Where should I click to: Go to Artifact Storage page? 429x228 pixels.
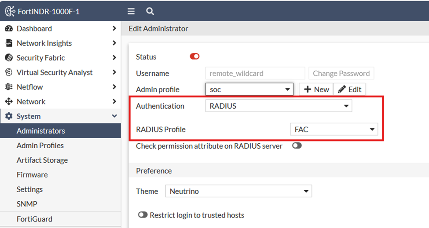60,160
